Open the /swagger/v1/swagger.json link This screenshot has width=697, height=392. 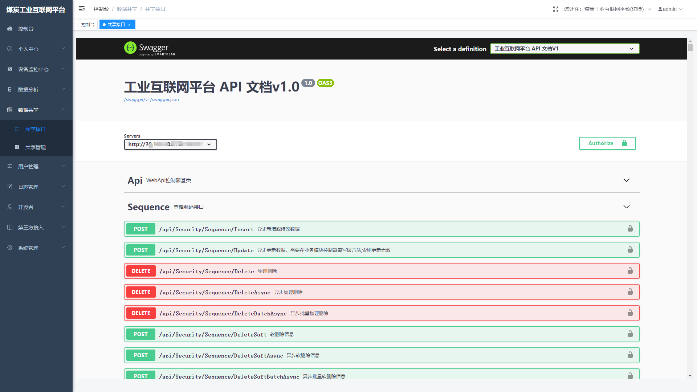[x=151, y=99]
